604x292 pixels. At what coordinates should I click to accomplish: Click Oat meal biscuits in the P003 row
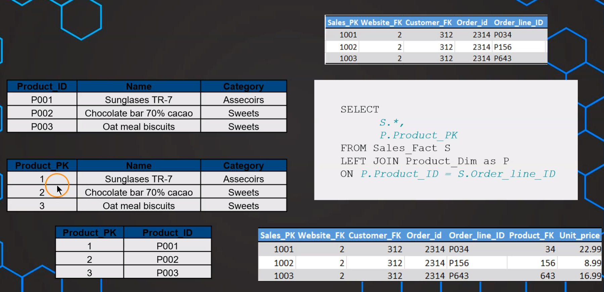[x=139, y=127]
